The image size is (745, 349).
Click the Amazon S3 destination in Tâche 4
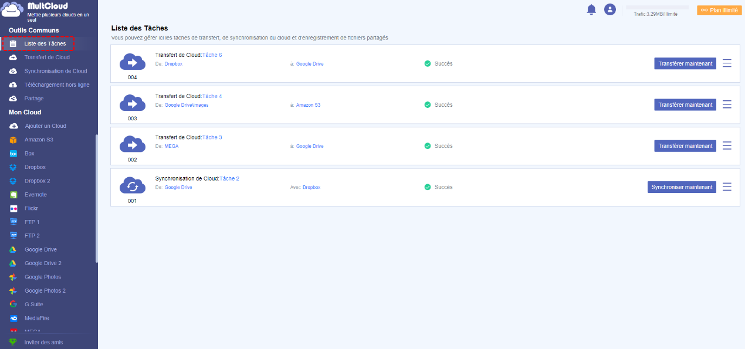pos(308,105)
